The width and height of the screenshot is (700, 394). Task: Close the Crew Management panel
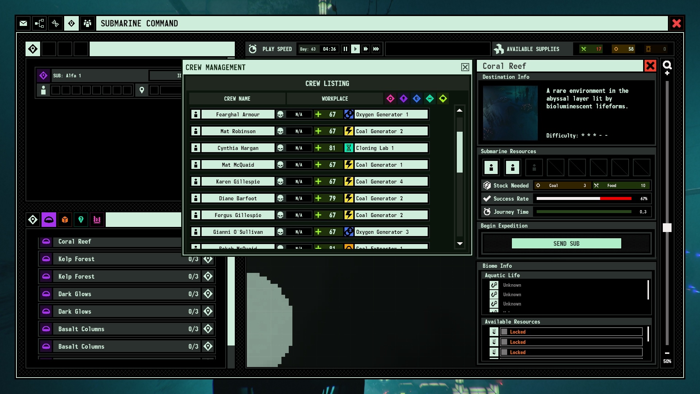(465, 67)
